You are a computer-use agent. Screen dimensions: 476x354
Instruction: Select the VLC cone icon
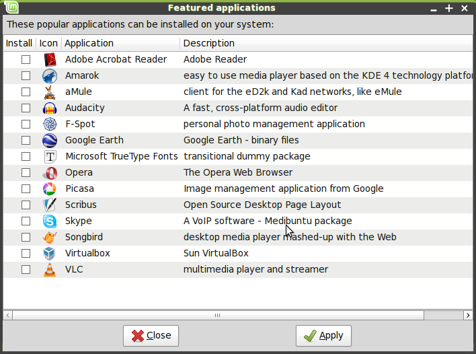[x=50, y=269]
